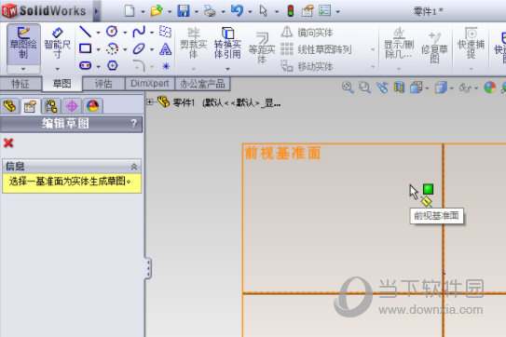Viewport: 506px width, 337px height.
Task: Open the dropdown arrow beside the Rectangle tool
Action: tap(98, 49)
